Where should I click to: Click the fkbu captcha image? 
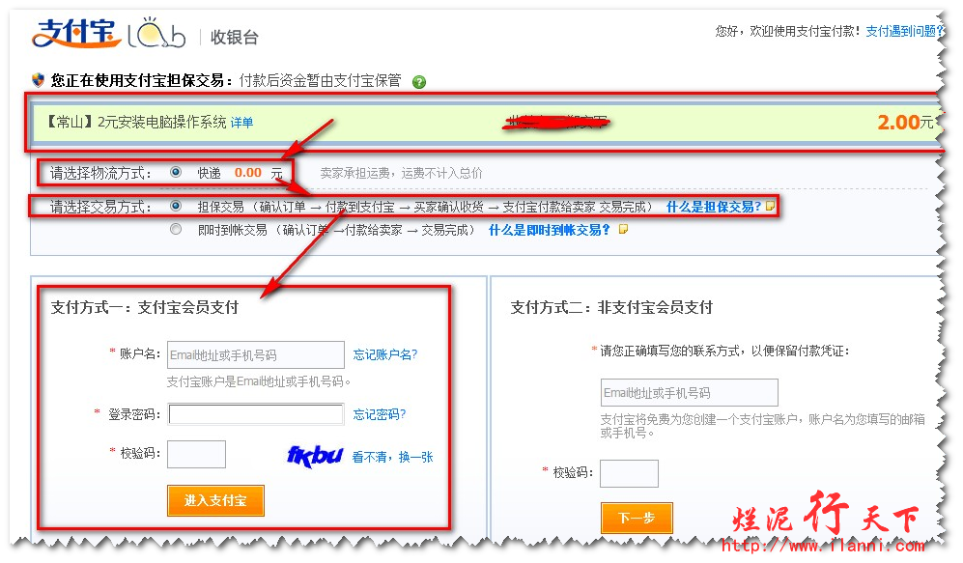pos(315,456)
